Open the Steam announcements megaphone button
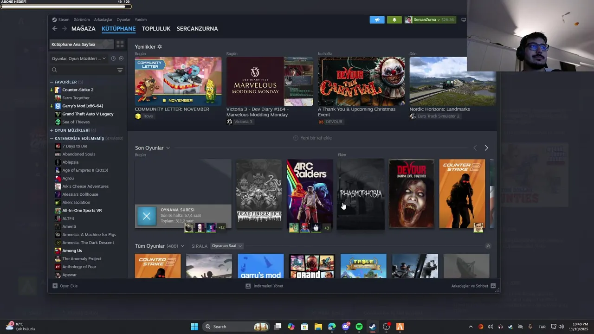The image size is (594, 334). click(x=377, y=20)
